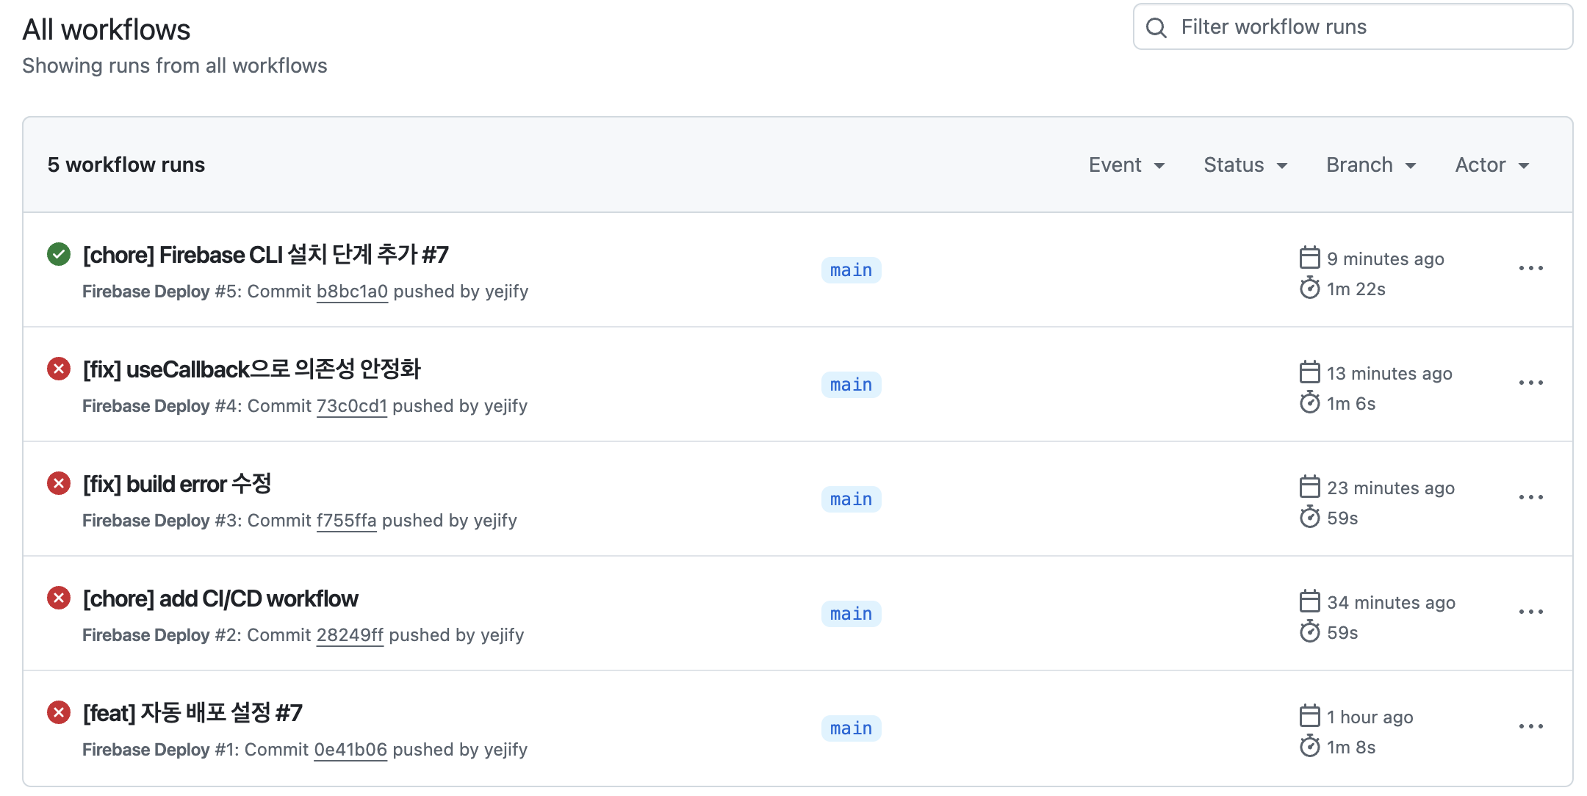Screen dimensions: 1587x796
Task: Expand the Event filter dropdown
Action: pos(1126,165)
